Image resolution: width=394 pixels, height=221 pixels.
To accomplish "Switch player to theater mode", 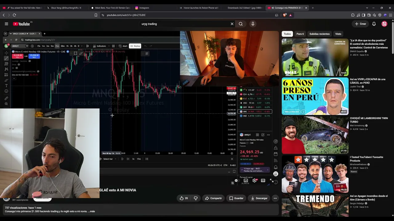I will (263, 180).
